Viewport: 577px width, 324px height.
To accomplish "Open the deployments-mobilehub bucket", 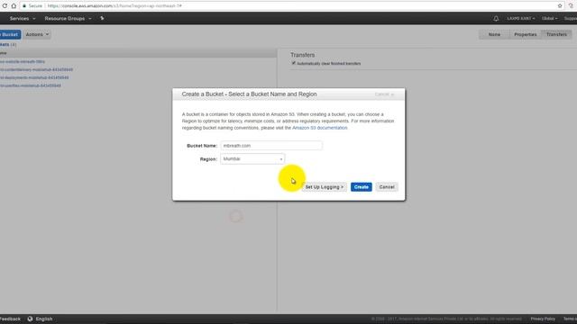I will [x=34, y=78].
